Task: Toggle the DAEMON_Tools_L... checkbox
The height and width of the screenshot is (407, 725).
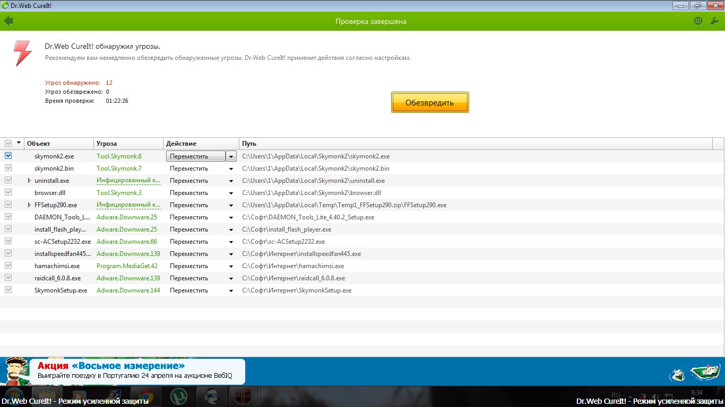Action: coord(8,217)
